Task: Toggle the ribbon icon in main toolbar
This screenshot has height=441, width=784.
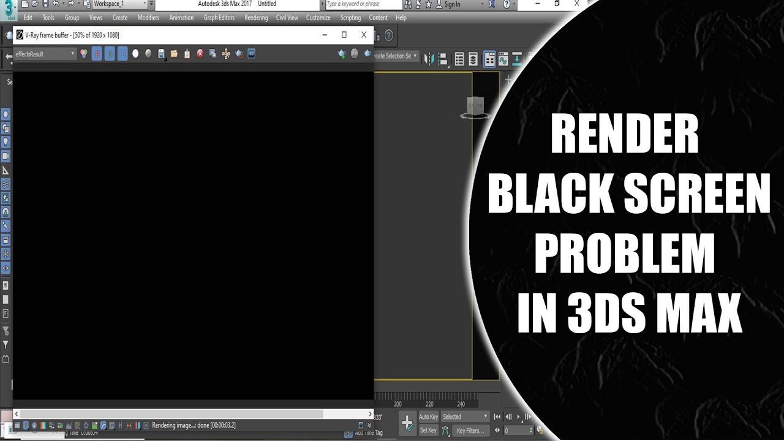Action: (x=489, y=59)
